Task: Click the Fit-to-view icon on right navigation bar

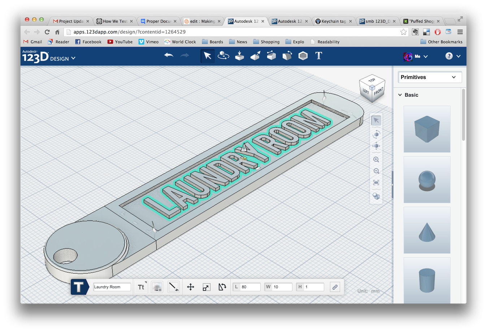Action: (x=376, y=183)
